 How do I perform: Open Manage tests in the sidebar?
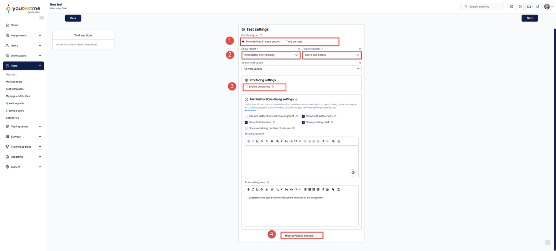click(14, 82)
